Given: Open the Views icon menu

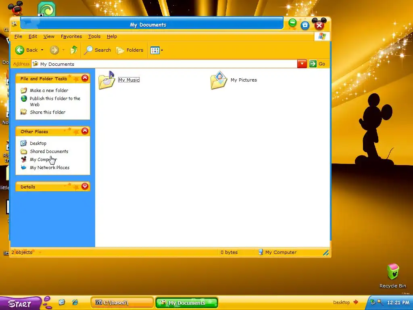Looking at the screenshot, I should pyautogui.click(x=156, y=50).
